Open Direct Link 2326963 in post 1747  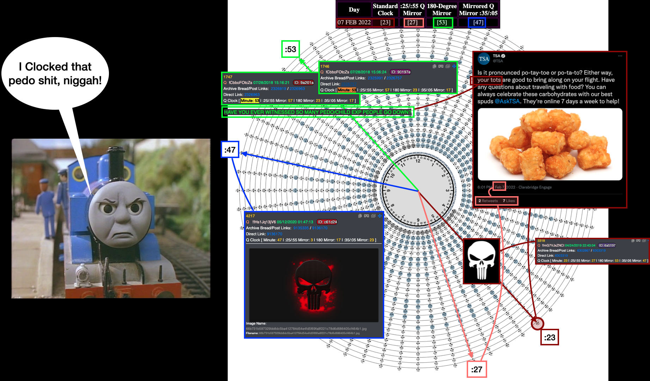tap(252, 95)
